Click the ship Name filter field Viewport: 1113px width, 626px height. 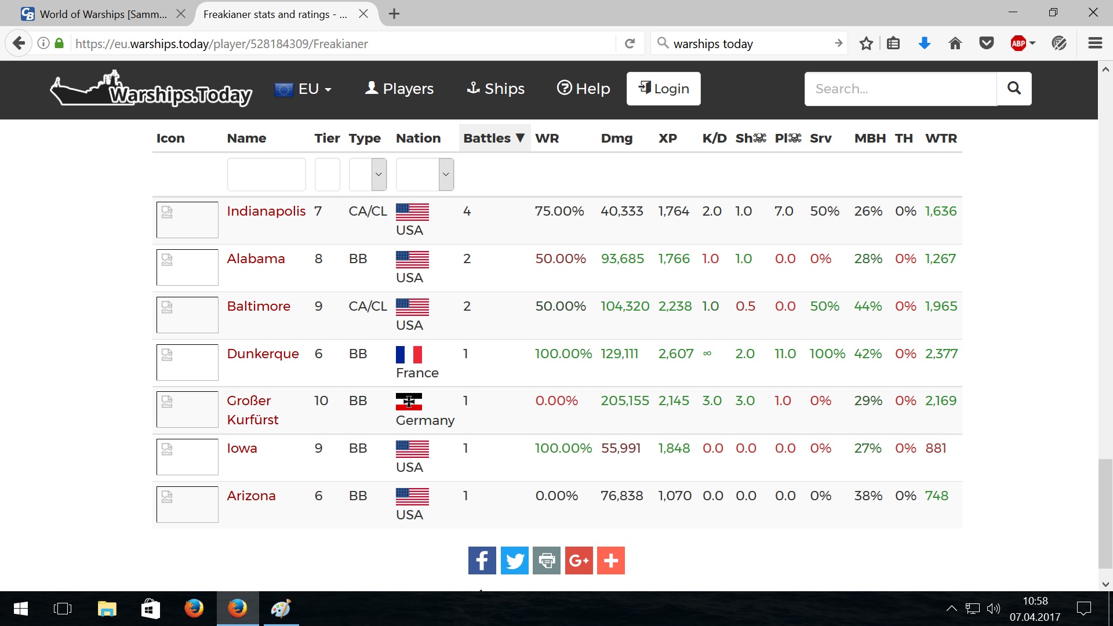pyautogui.click(x=266, y=174)
